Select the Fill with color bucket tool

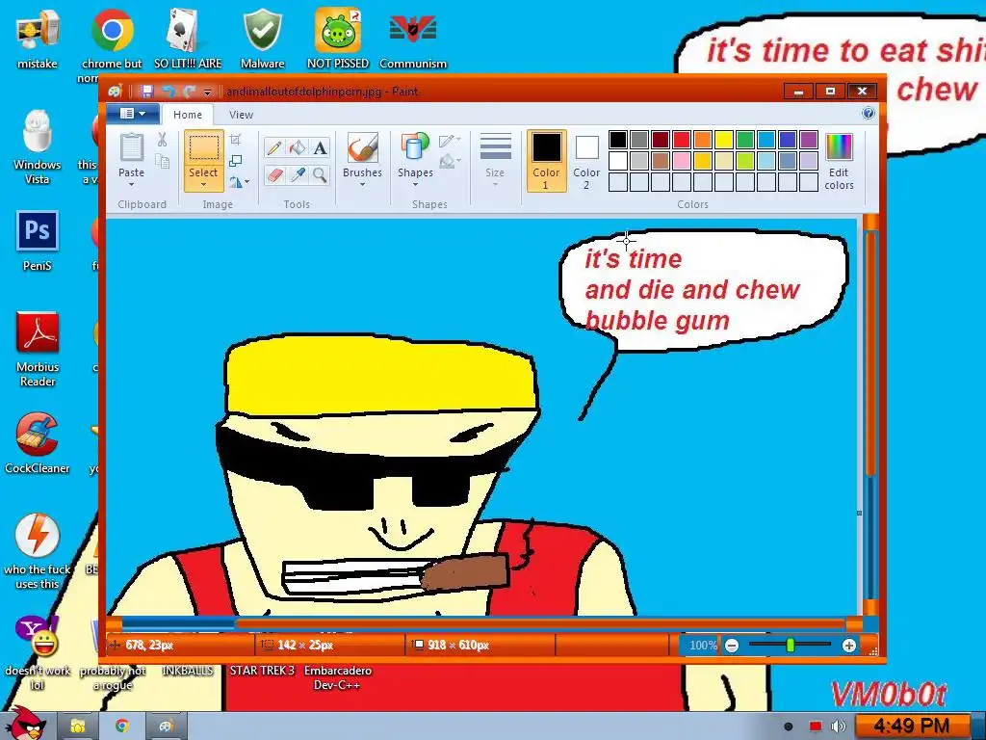click(x=297, y=147)
